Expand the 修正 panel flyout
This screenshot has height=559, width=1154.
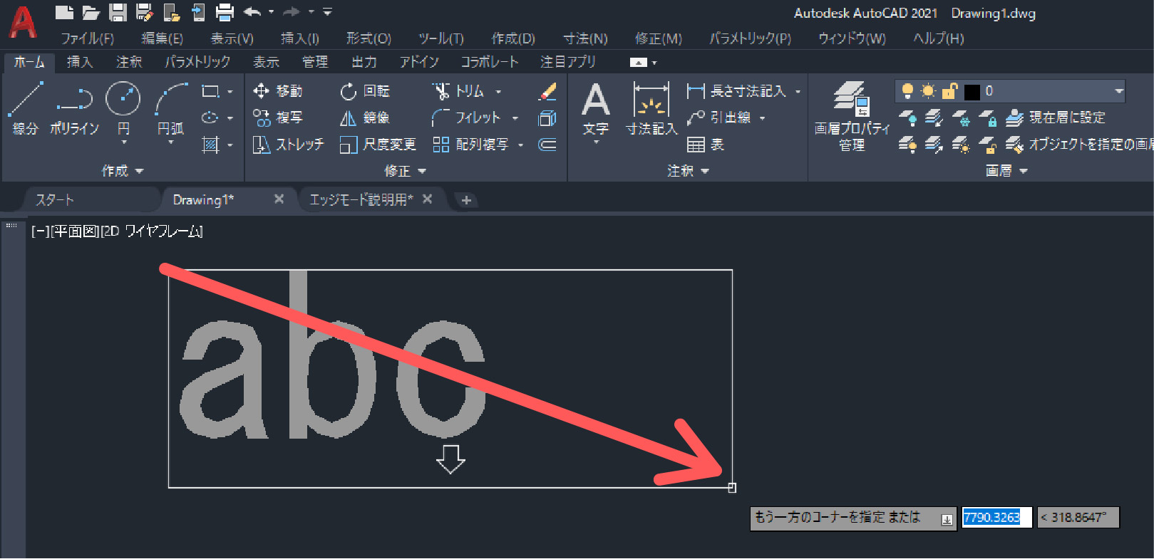coord(405,171)
